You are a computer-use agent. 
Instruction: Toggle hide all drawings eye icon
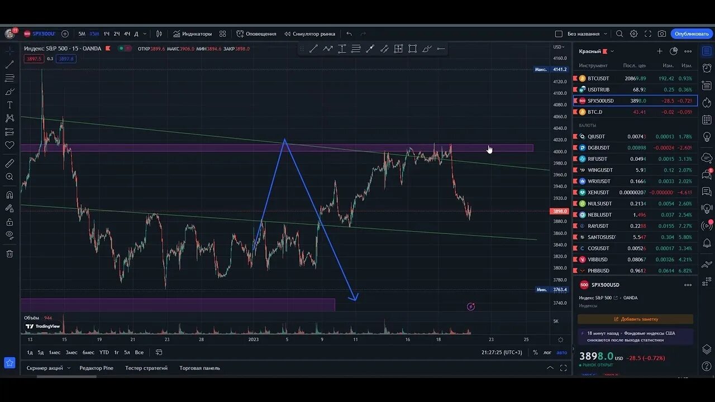point(9,235)
